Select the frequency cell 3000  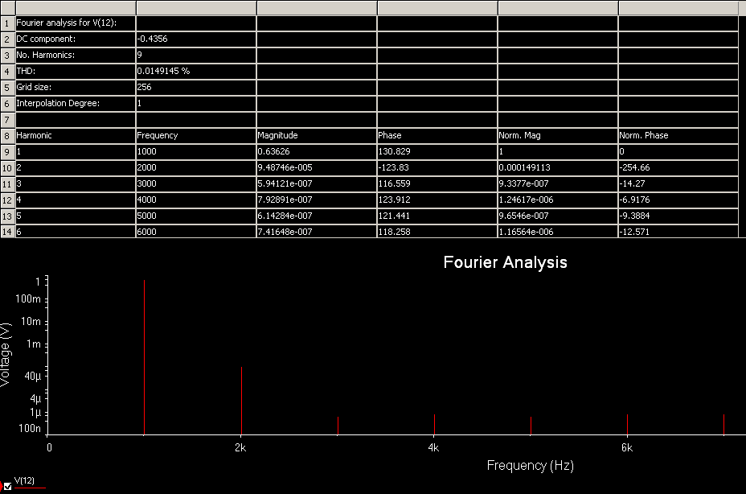[196, 184]
